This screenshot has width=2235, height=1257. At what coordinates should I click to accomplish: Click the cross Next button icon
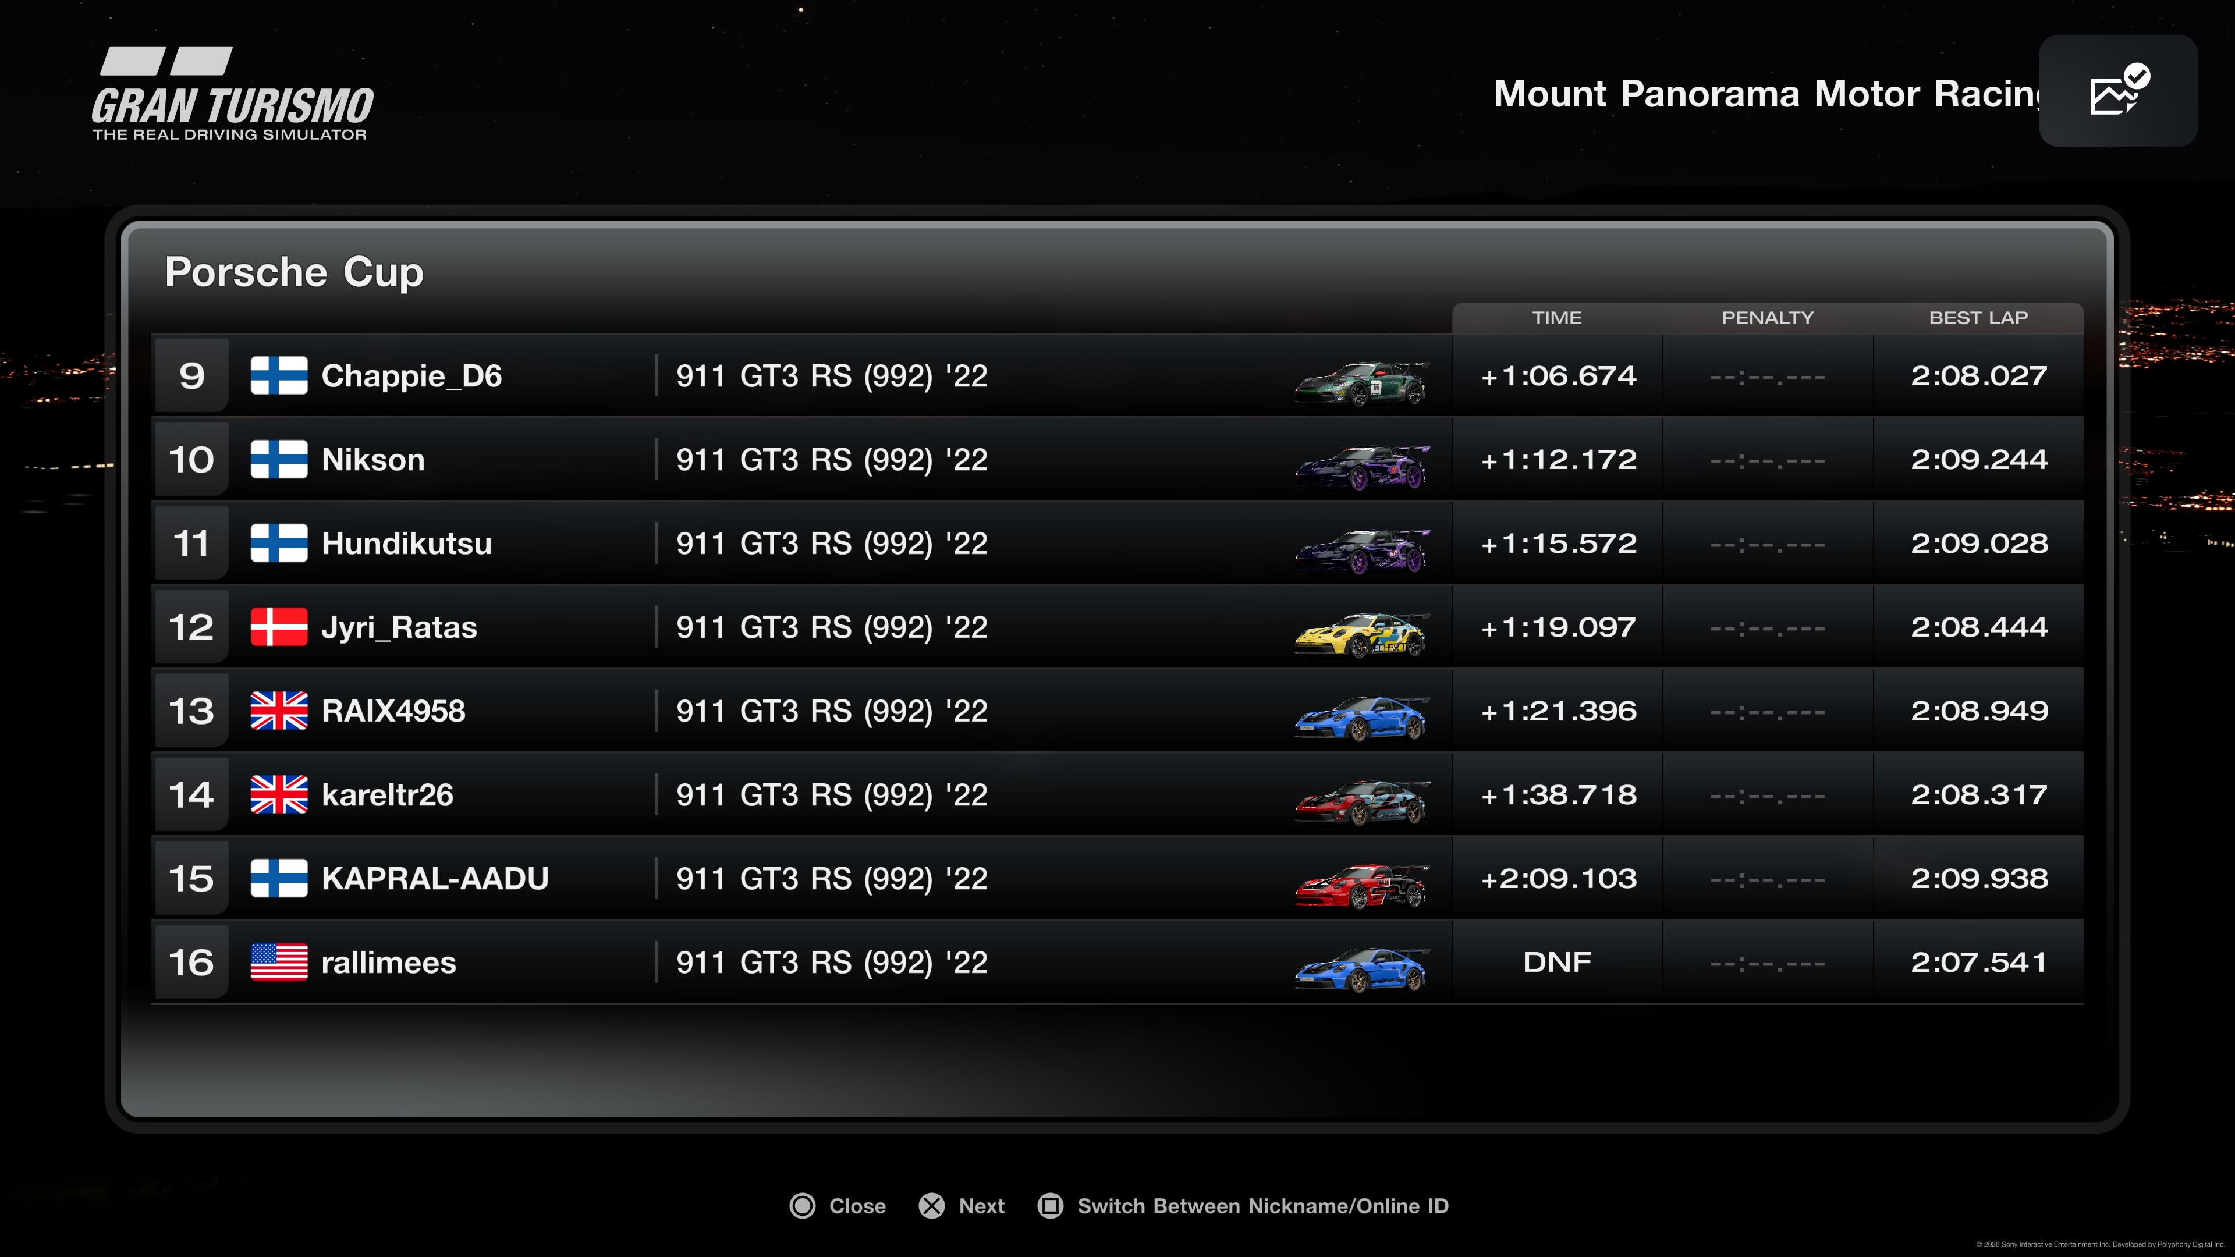(932, 1206)
